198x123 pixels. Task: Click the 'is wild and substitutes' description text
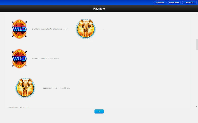(50, 29)
